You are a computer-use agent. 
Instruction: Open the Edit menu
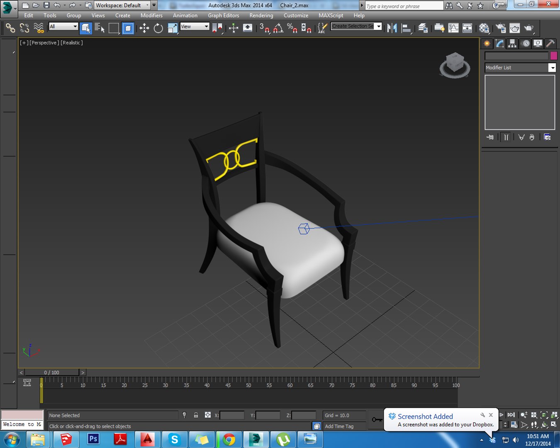[x=29, y=15]
